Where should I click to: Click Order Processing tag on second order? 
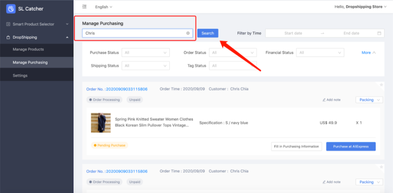click(104, 182)
